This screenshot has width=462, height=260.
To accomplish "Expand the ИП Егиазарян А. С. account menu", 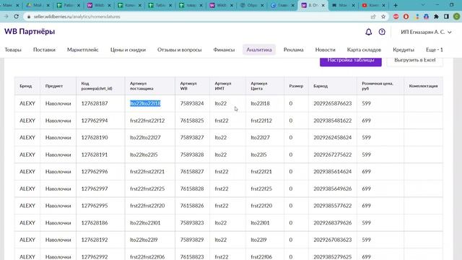I will tap(426, 32).
